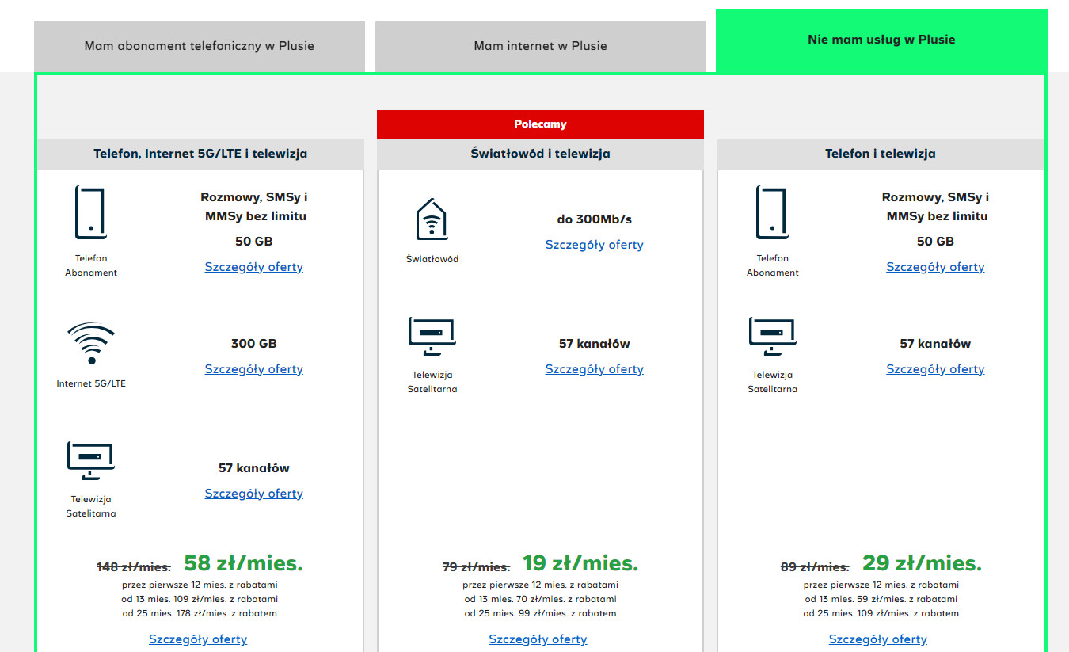
Task: Click phone icon in 'Telefon, Internet 5G/LTE i telewizja' card
Action: click(x=91, y=212)
